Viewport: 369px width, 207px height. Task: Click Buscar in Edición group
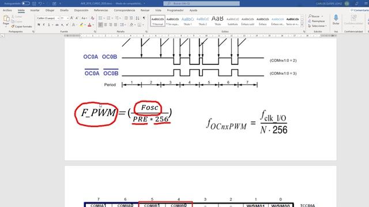click(x=315, y=16)
